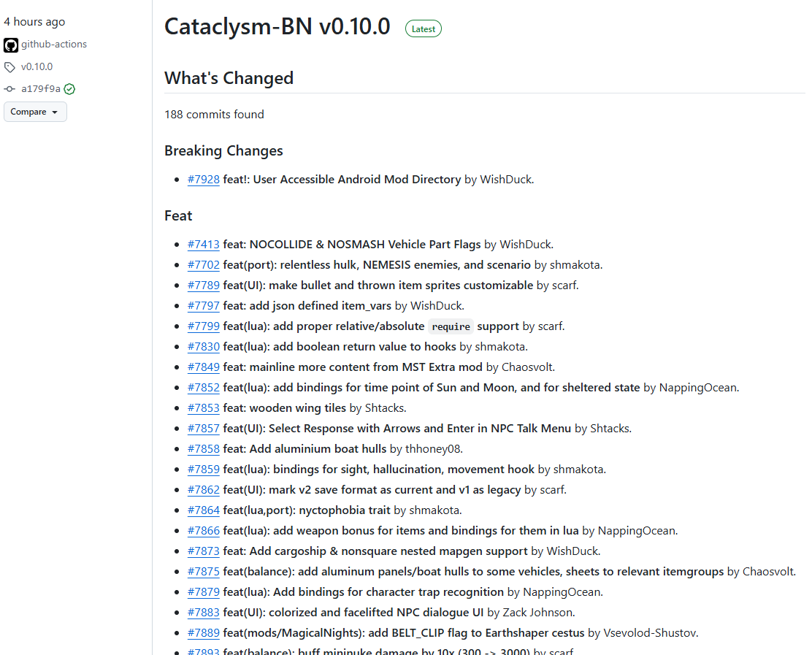Click the github-actions avatar icon

(11, 45)
